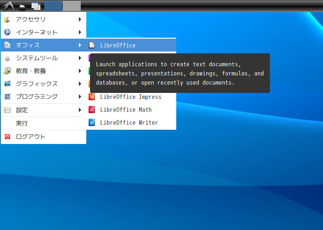Click the LibreOffice Math icon
This screenshot has height=230, width=323.
pos(92,109)
